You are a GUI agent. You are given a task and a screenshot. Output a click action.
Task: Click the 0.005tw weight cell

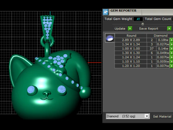(163, 62)
